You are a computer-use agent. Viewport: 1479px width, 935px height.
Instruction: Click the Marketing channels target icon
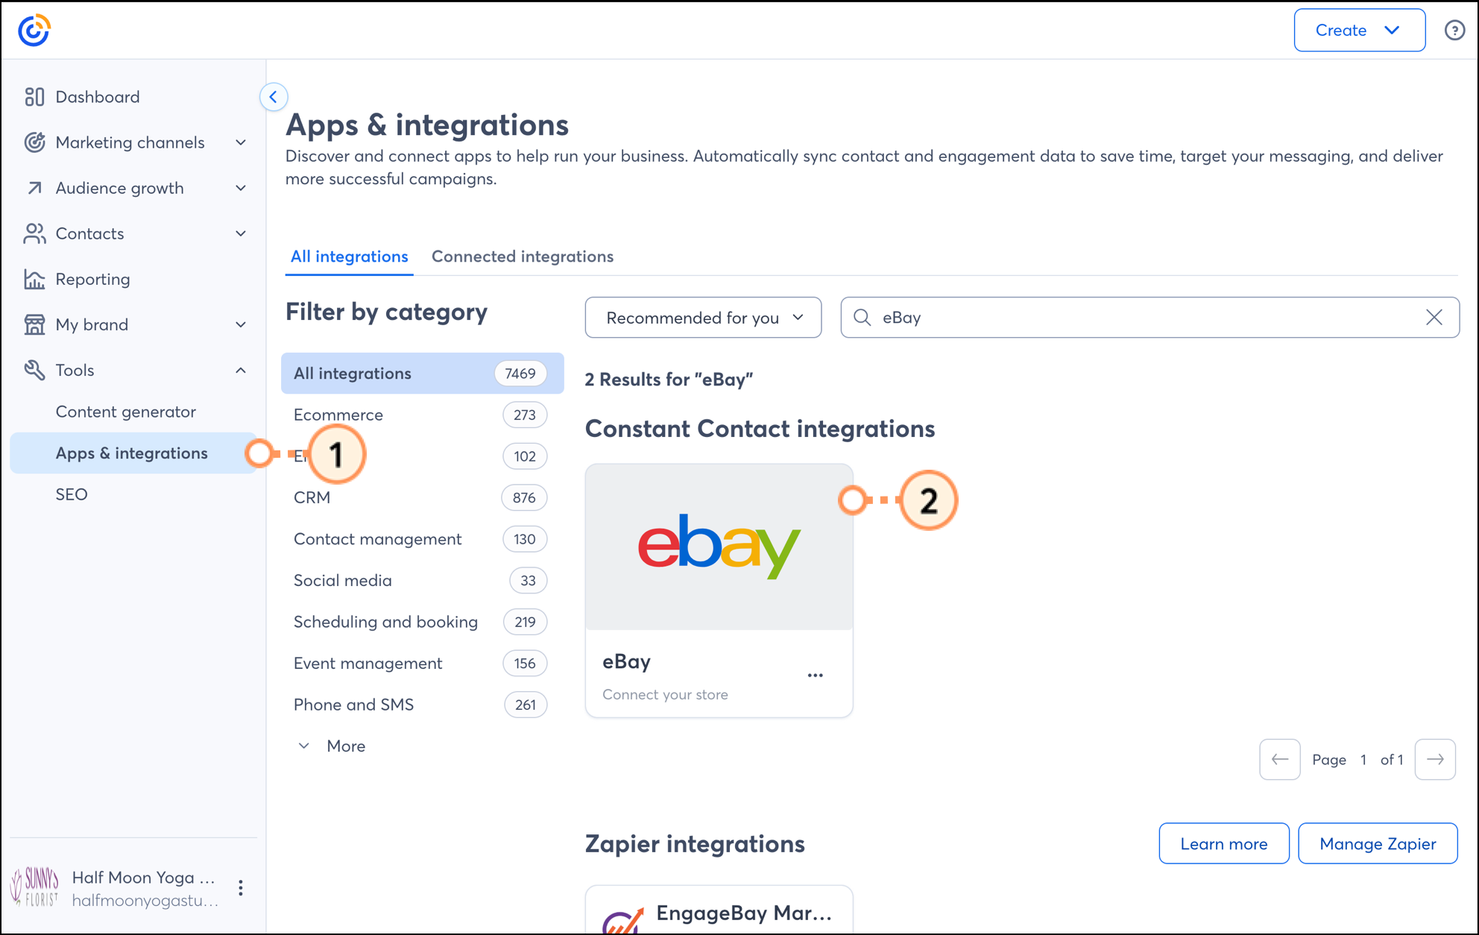tap(34, 142)
